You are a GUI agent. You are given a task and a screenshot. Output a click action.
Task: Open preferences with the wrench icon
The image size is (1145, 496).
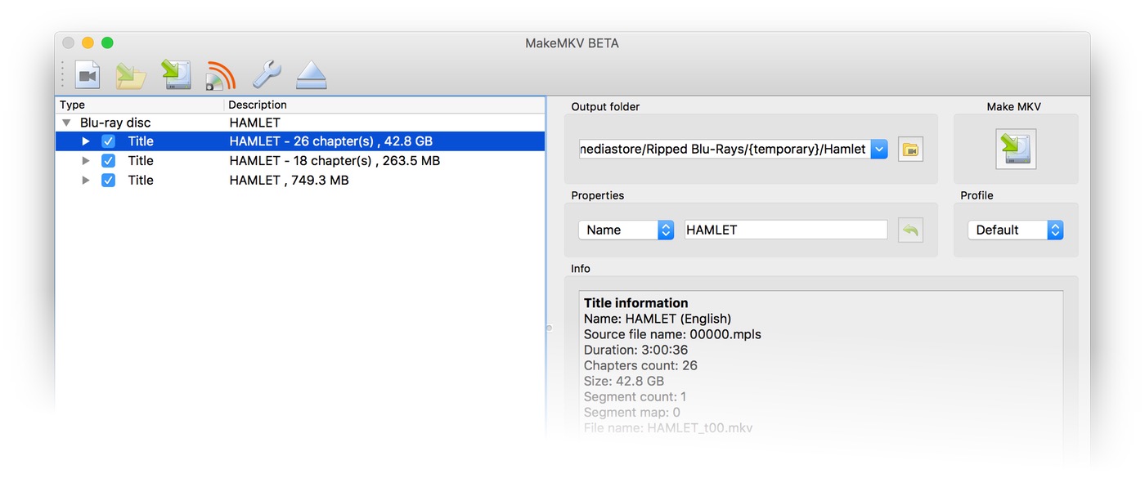coord(267,75)
